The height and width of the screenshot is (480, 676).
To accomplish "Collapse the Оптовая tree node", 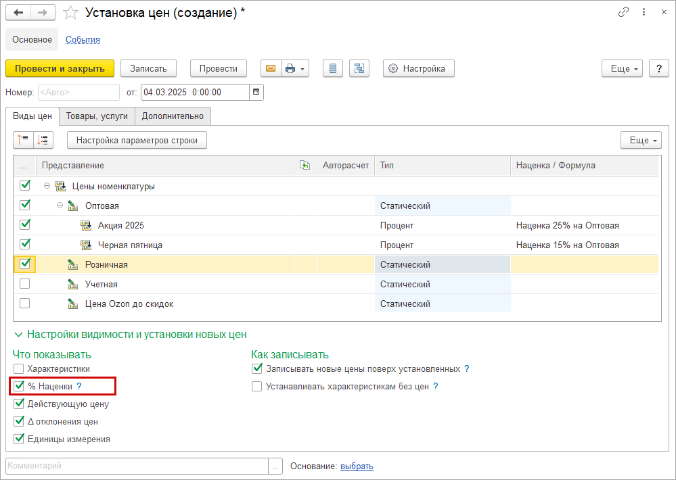I will 60,206.
